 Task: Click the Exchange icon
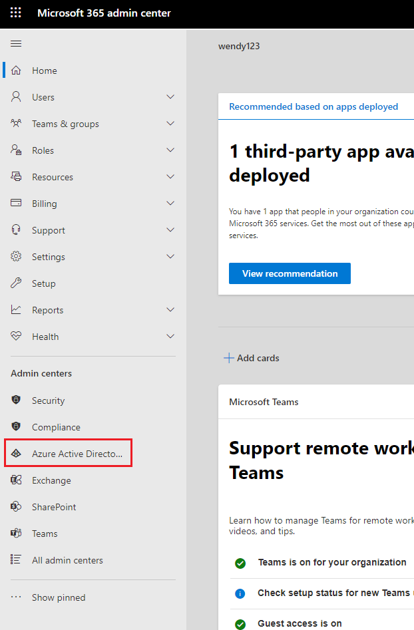point(16,480)
